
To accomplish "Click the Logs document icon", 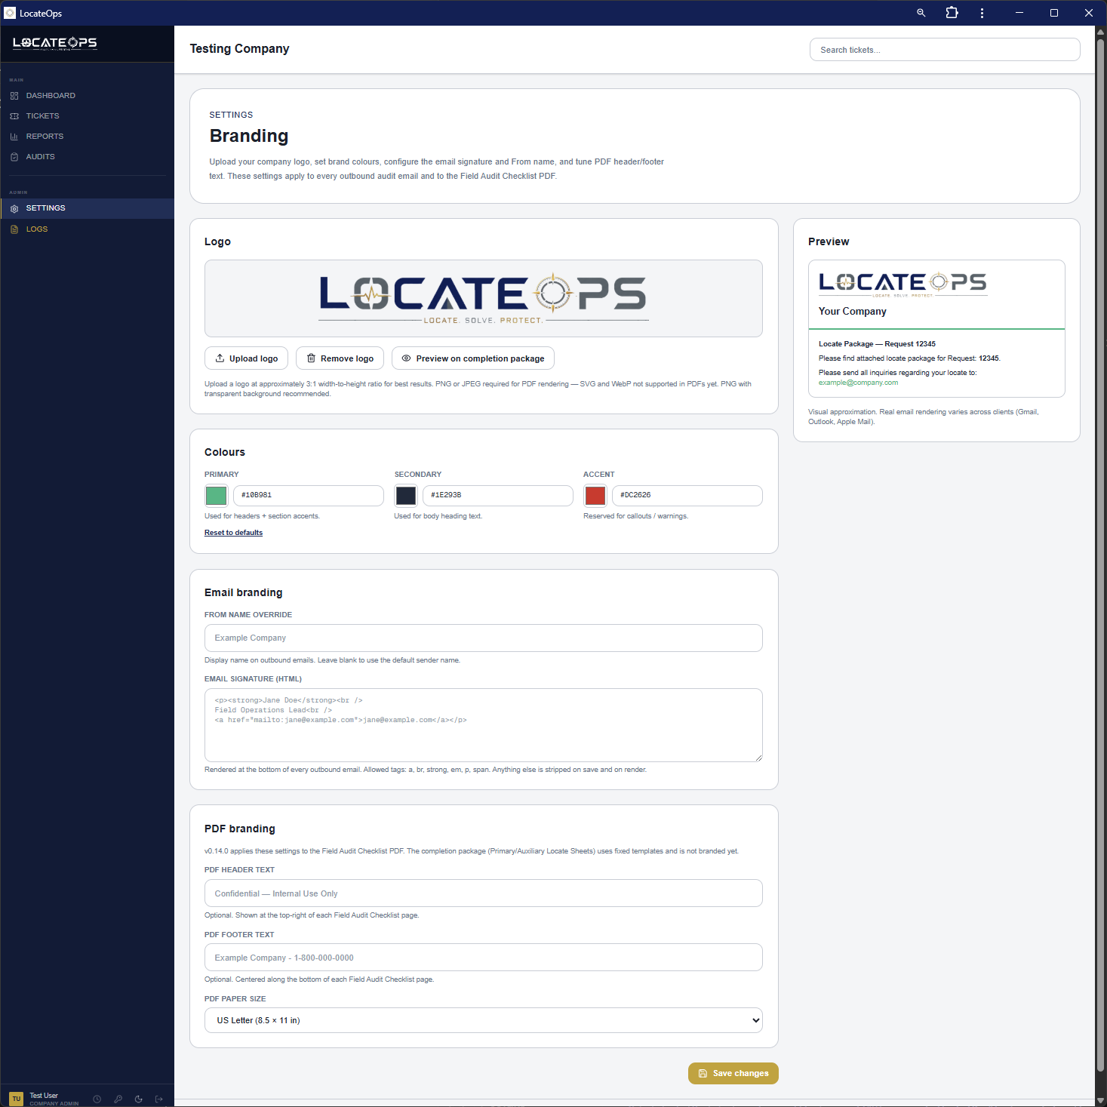I will coord(14,229).
